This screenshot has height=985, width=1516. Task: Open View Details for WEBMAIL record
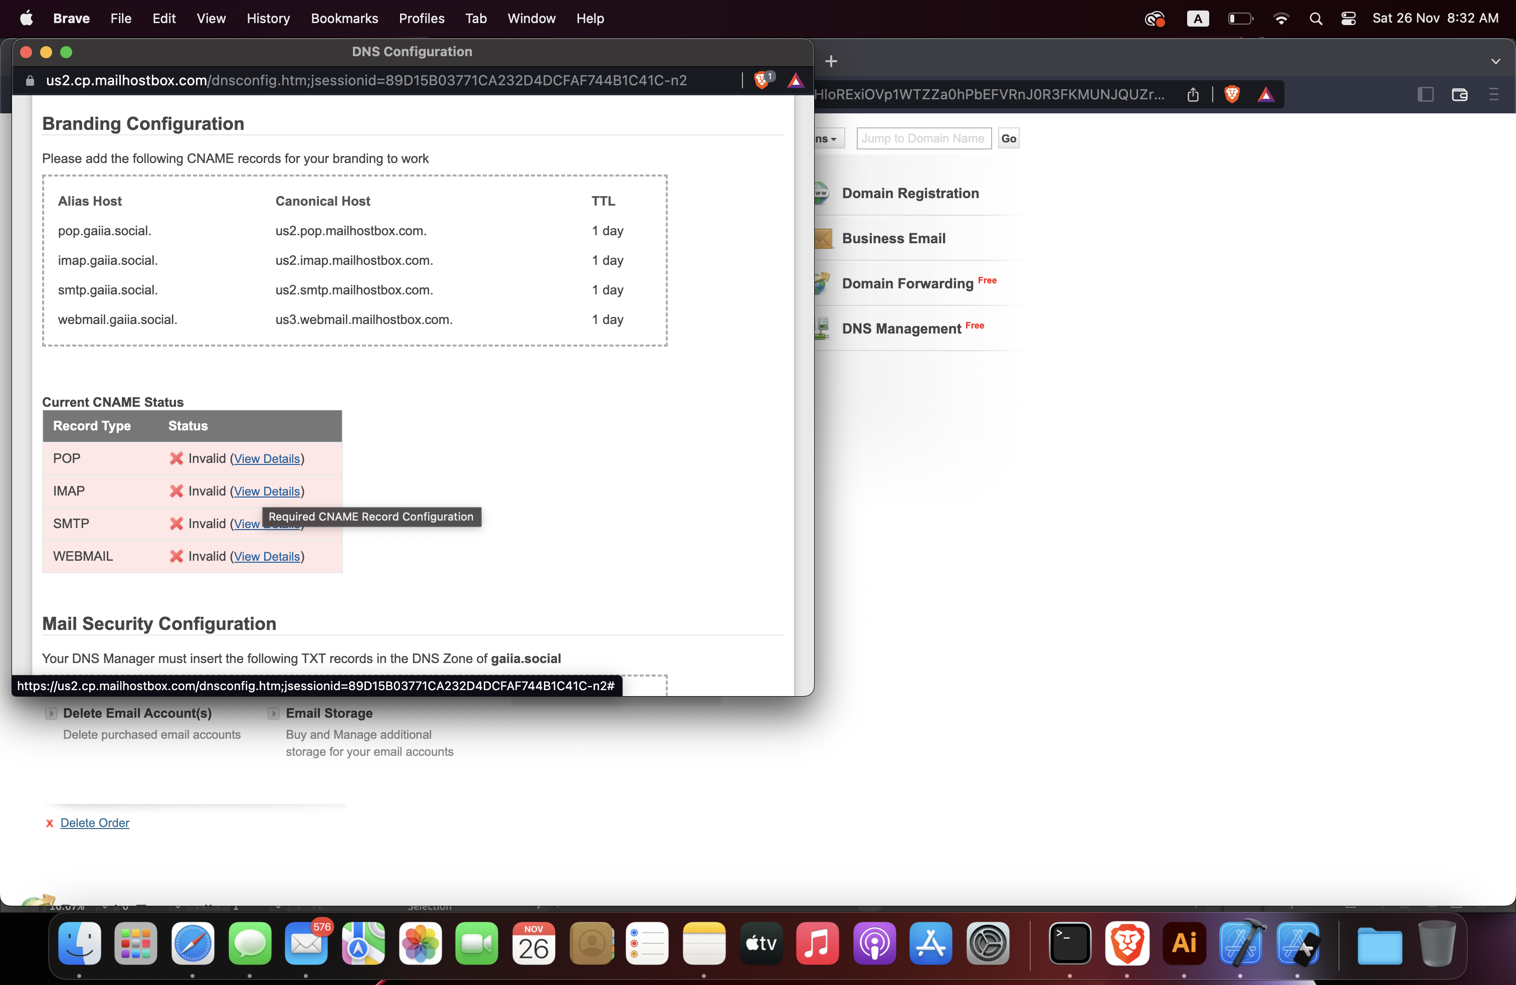click(x=267, y=556)
